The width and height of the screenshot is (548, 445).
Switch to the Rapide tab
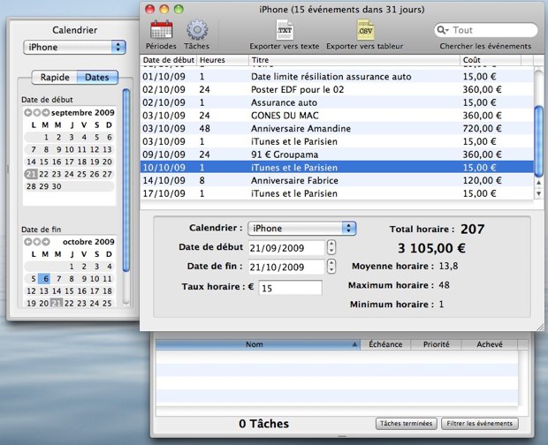[x=55, y=77]
